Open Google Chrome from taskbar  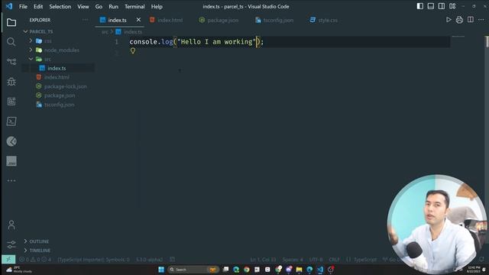pyautogui.click(x=247, y=270)
